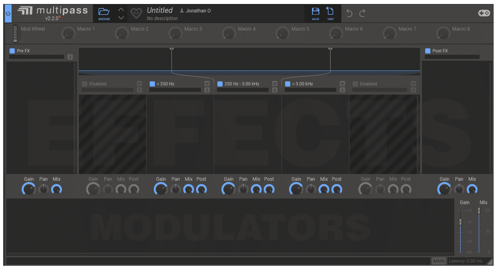Enable the leftmost Disabled band
499x272 pixels.
coord(84,83)
